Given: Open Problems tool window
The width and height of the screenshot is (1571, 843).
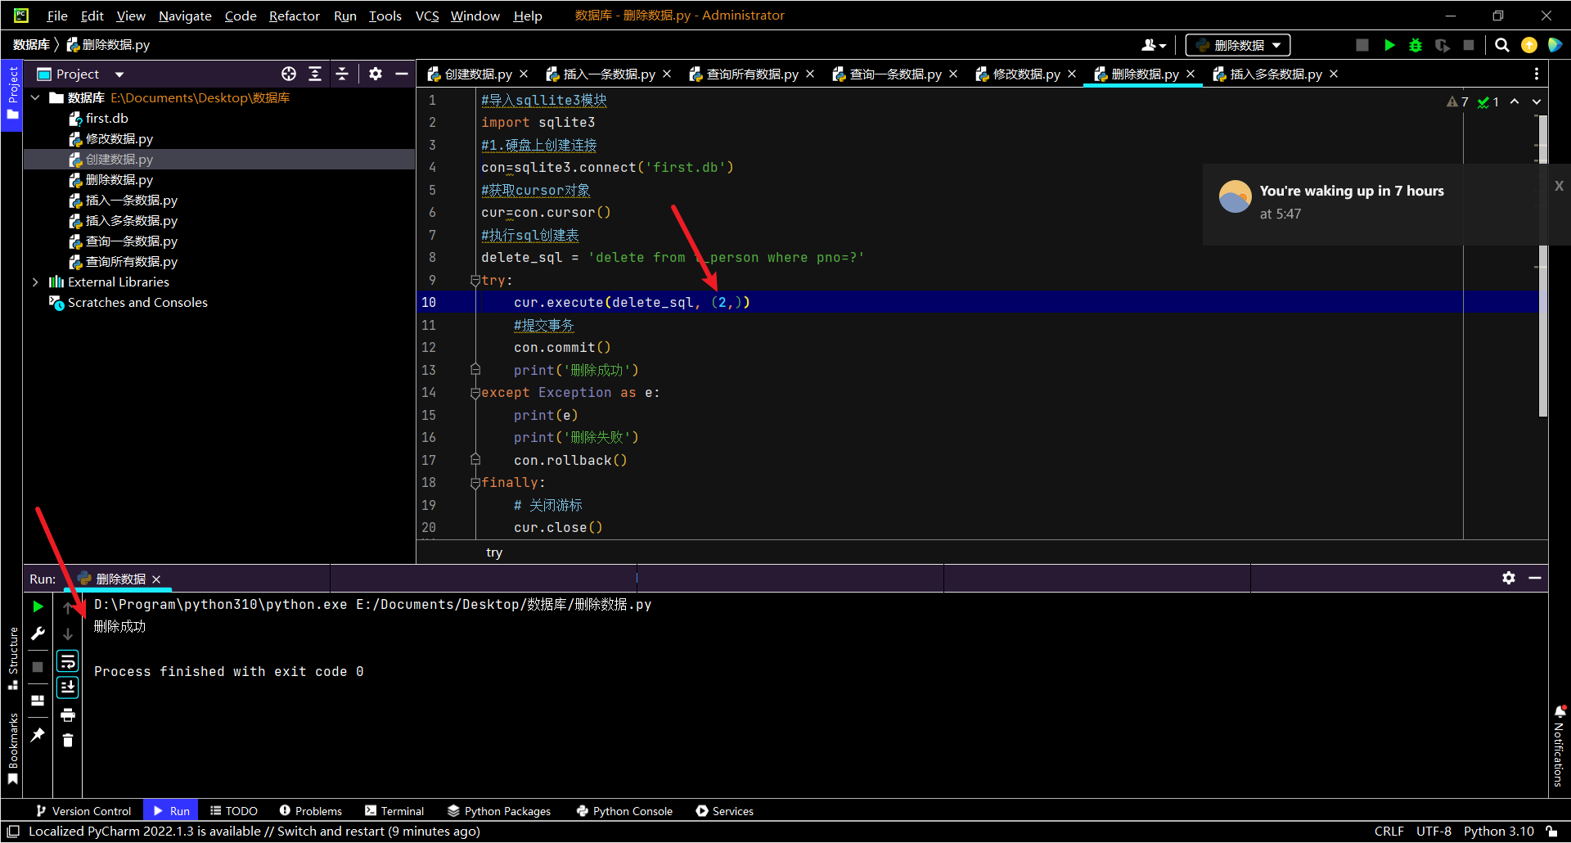Looking at the screenshot, I should click(311, 810).
